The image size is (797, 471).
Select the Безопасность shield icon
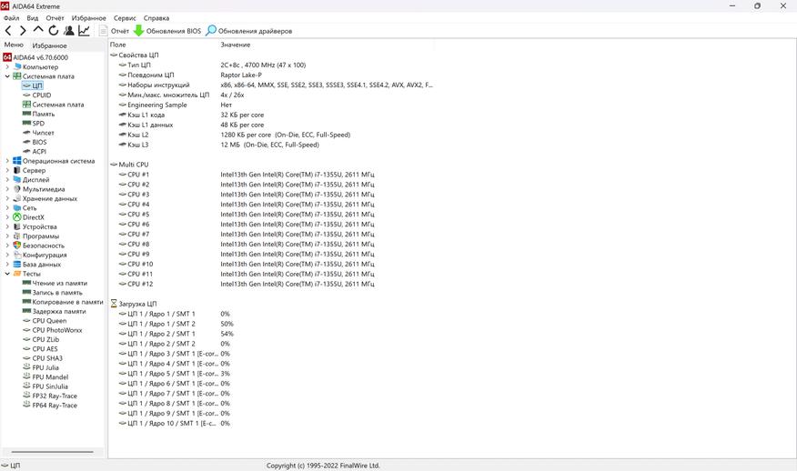16,246
